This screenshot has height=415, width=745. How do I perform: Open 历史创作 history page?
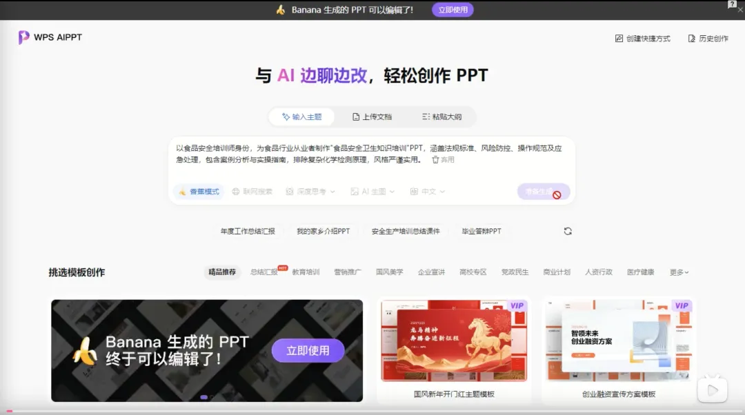coord(708,39)
